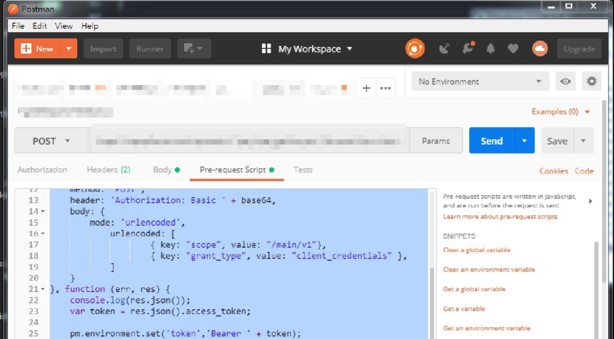Open the Send button dropdown arrow
This screenshot has width=614, height=339.
click(x=524, y=141)
